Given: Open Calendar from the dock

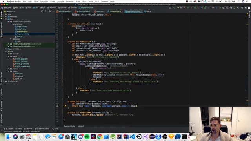Looking at the screenshot, I should (x=28, y=137).
